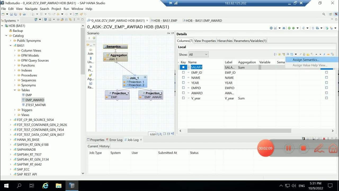339x191 pixels.
Task: Switch to the View Properties tab
Action: [x=205, y=41]
